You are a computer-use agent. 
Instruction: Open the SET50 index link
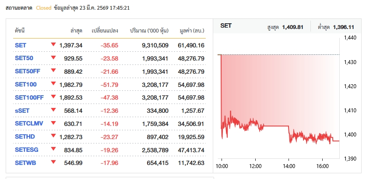click(24, 58)
